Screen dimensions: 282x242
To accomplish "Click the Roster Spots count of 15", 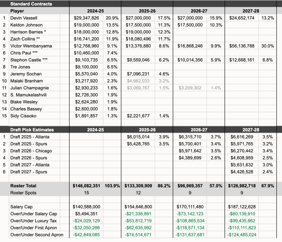I will 86,193.
